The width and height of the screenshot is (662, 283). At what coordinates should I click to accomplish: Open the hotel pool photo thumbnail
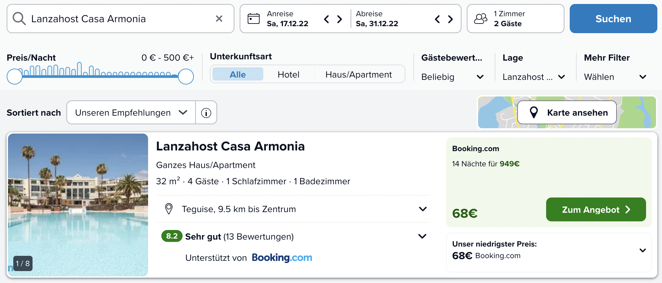tap(78, 205)
